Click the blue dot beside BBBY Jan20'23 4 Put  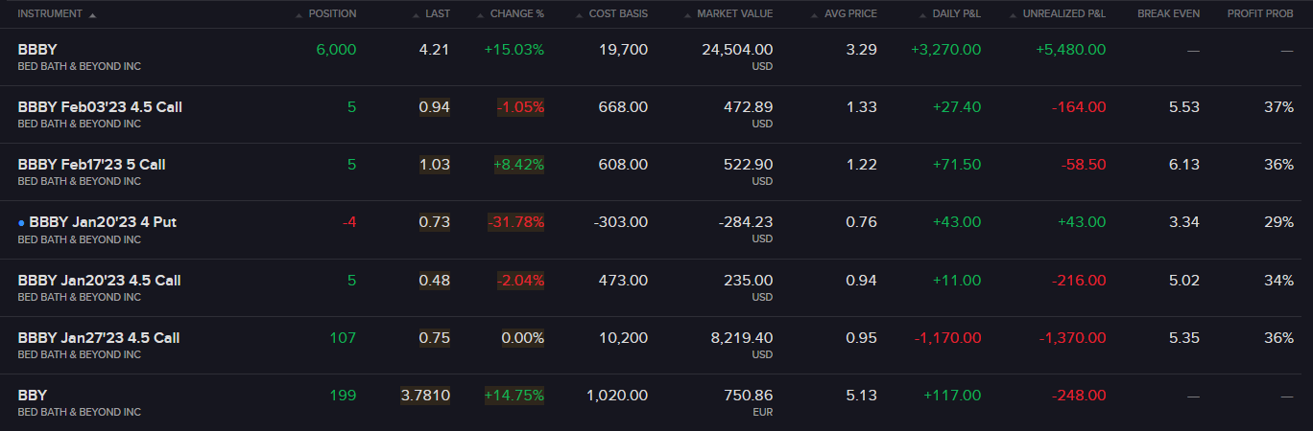coord(21,223)
